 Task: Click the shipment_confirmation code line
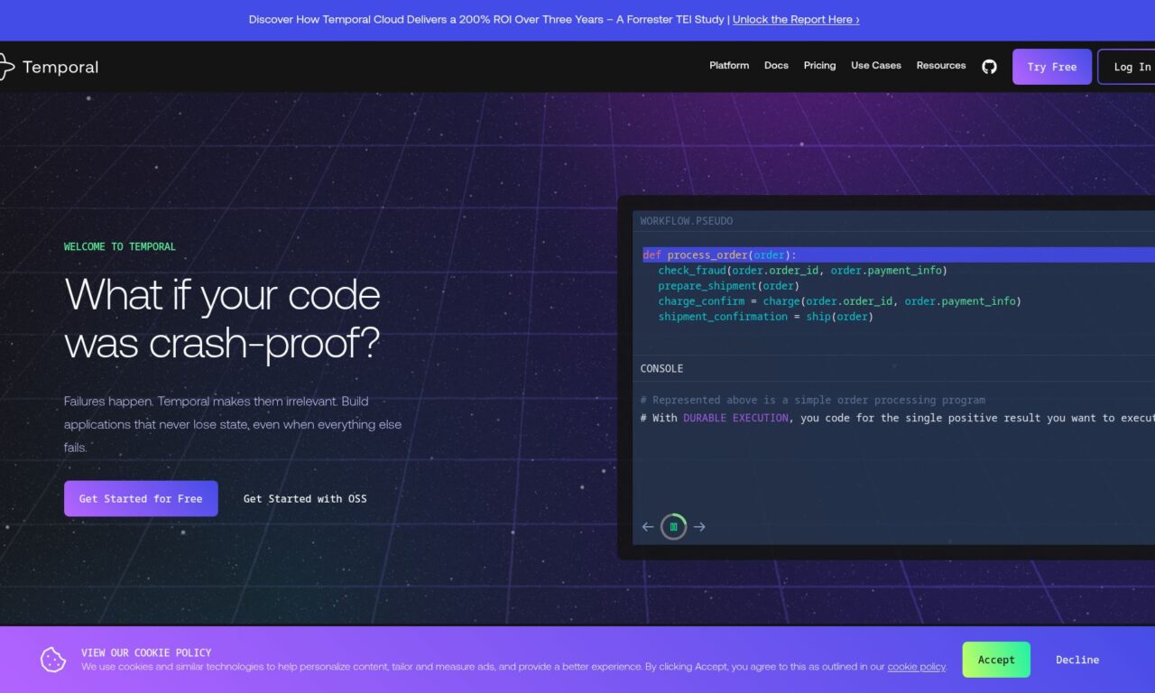pos(765,317)
